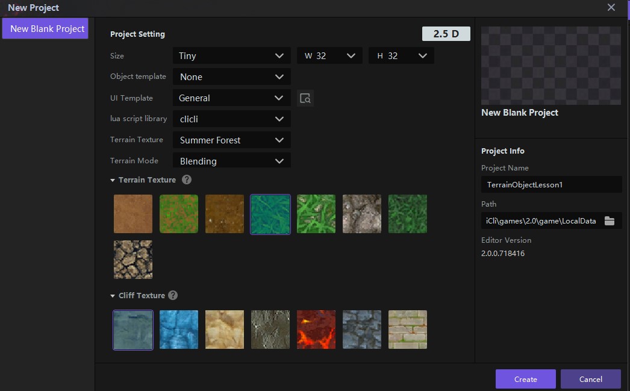Collapse the Terrain Texture section

113,180
